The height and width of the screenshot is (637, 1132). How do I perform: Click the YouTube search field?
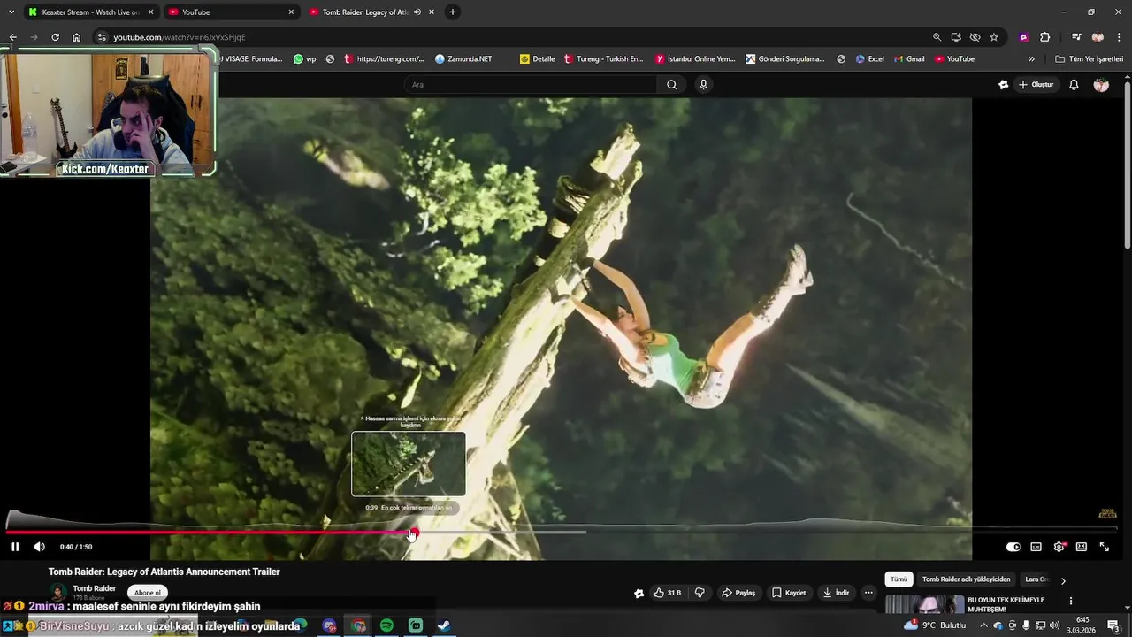tap(531, 84)
